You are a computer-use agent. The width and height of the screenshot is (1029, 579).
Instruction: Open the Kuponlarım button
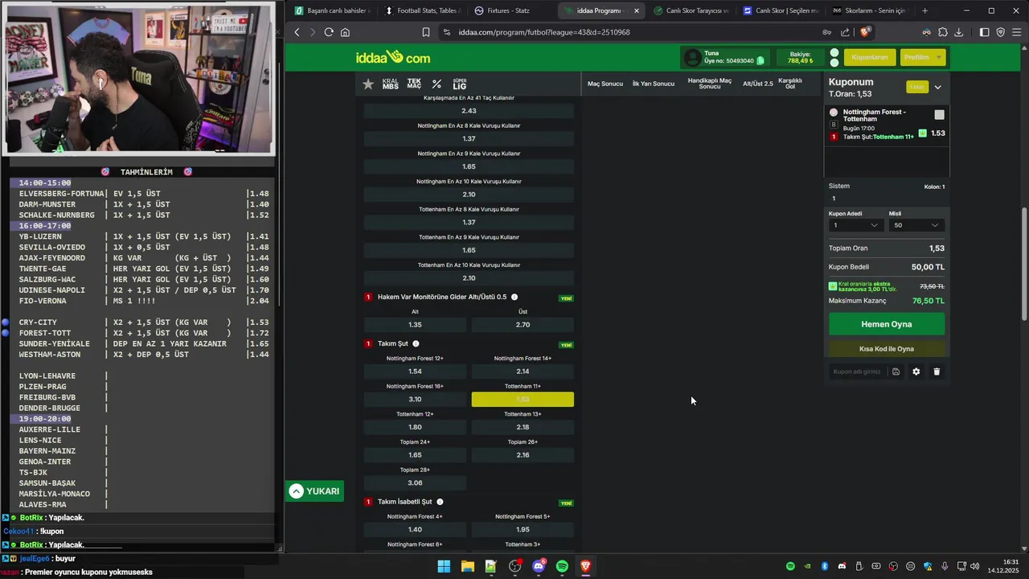coord(870,57)
